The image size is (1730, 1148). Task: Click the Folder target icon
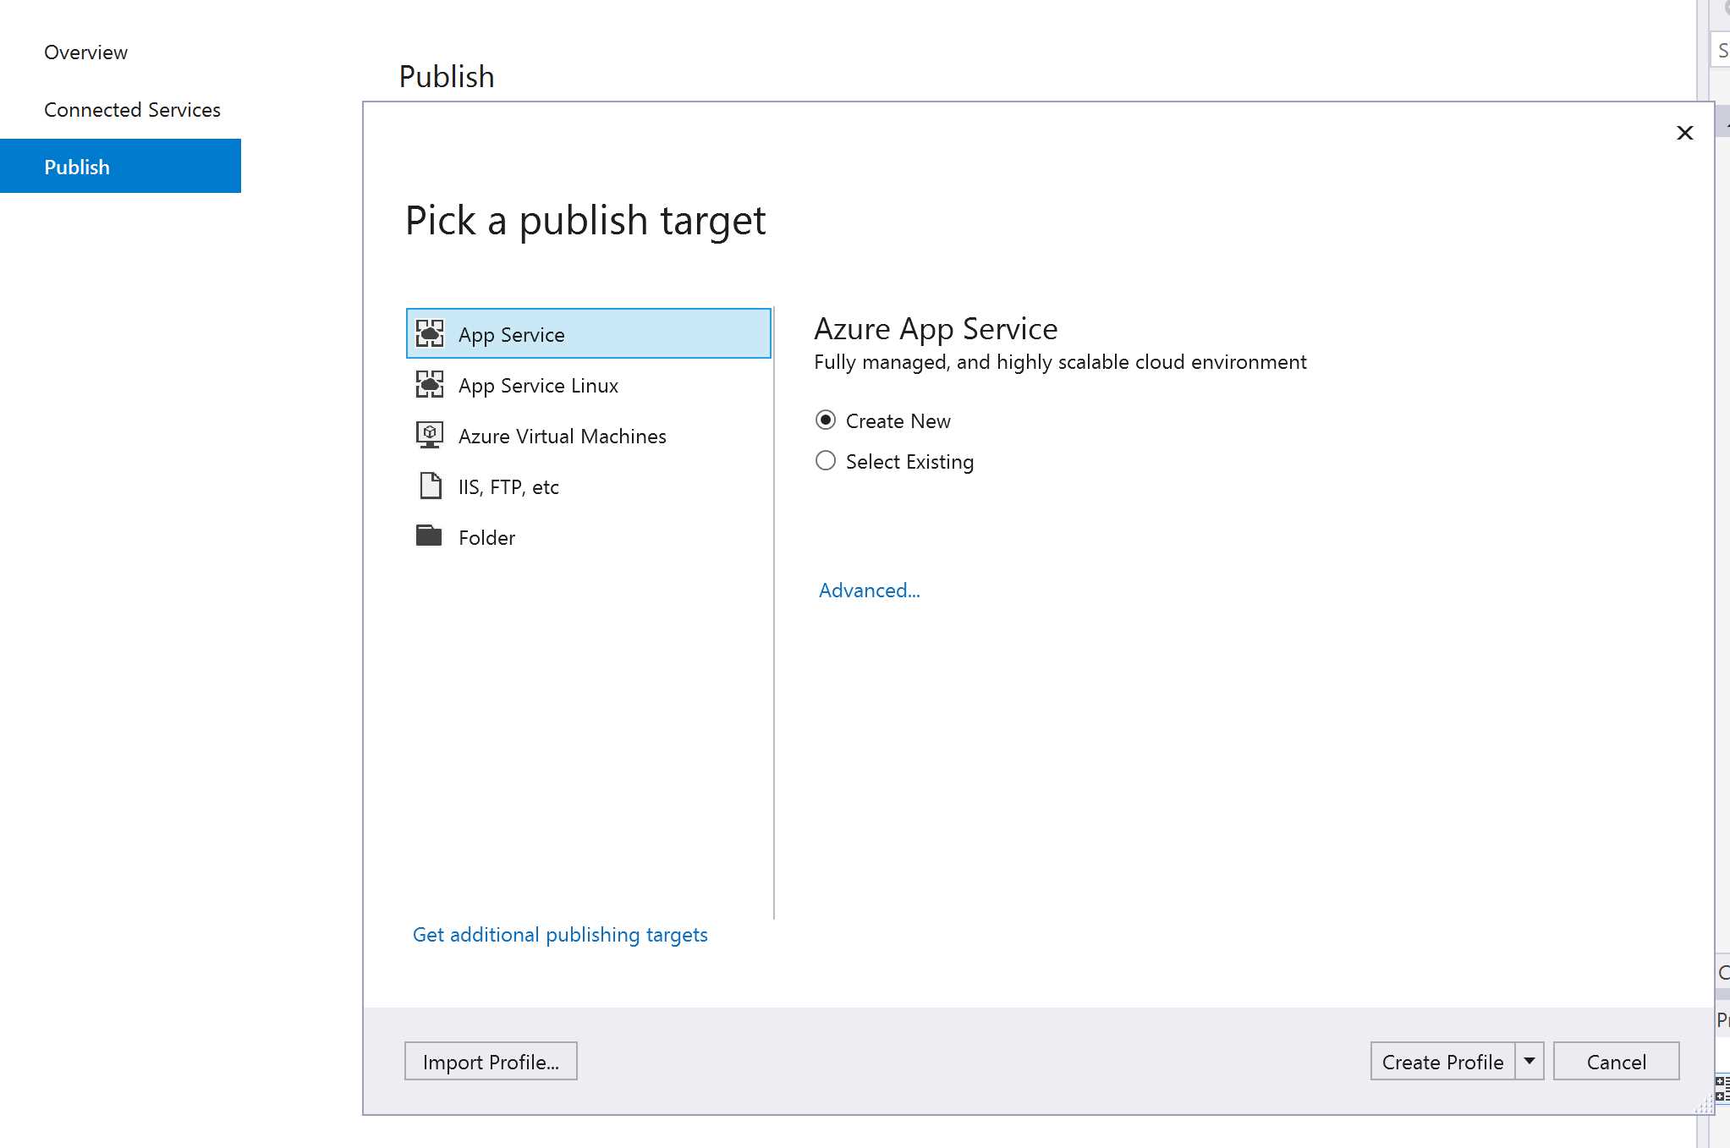click(431, 536)
